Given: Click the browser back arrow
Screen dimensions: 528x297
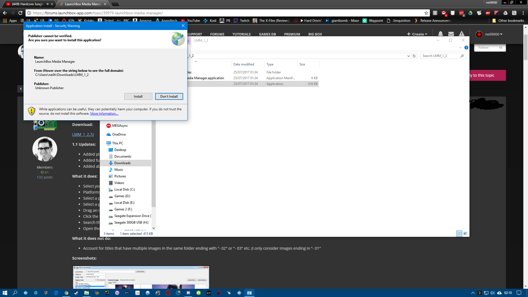Looking at the screenshot, I should point(5,13).
